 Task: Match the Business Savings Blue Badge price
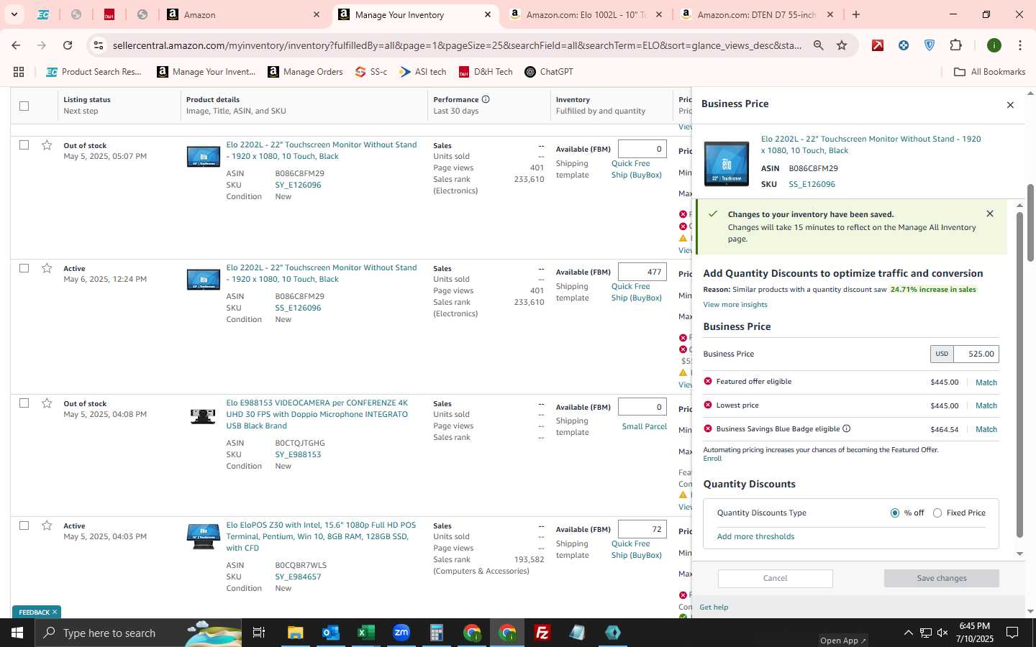coord(986,429)
